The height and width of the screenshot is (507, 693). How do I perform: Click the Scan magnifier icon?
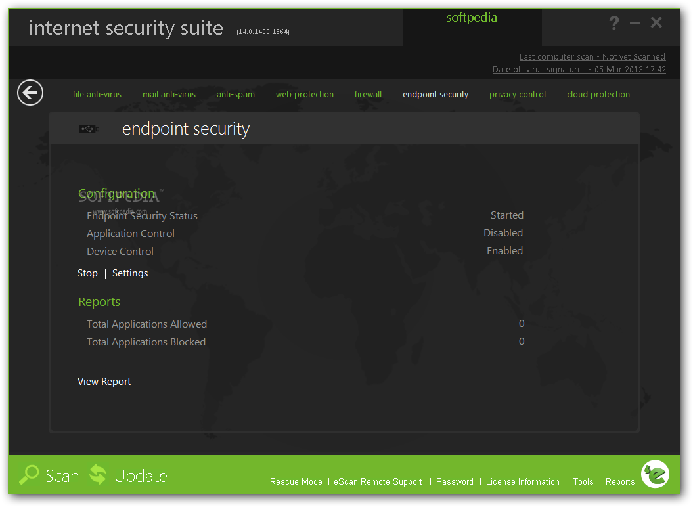(x=29, y=475)
